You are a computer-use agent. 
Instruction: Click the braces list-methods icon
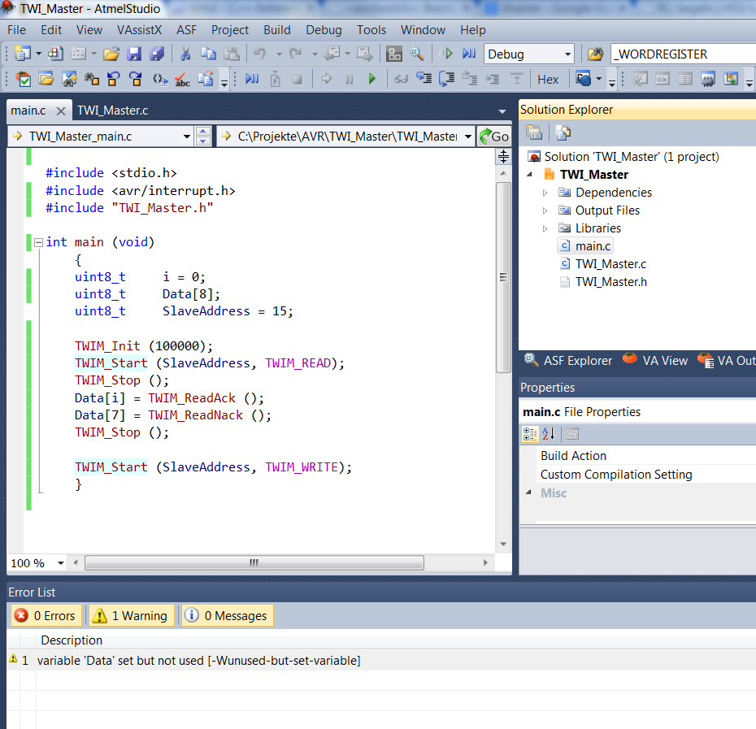point(160,79)
